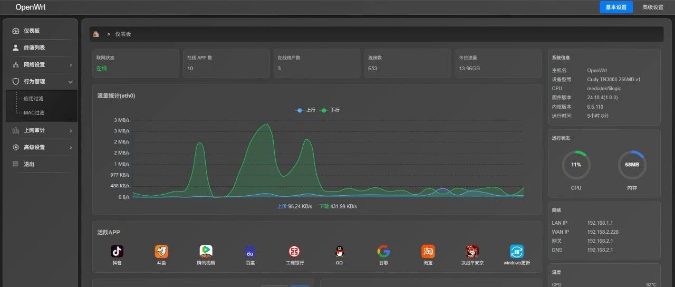Open the QQ penguin app icon
675x287 pixels.
[x=339, y=251]
